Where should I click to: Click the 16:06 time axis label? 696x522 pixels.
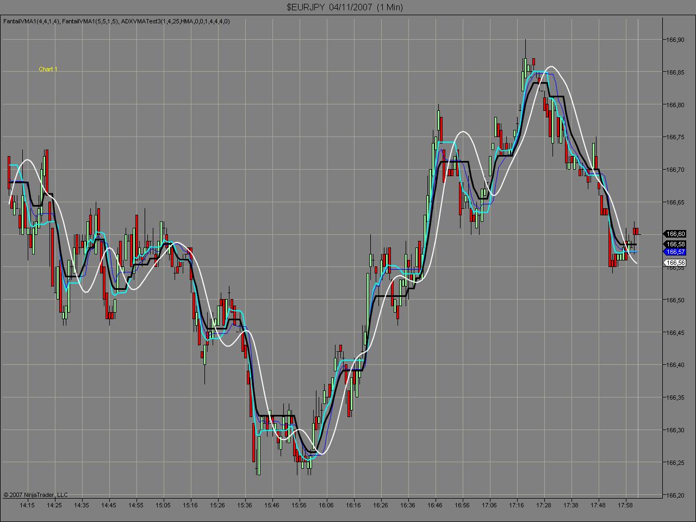[x=326, y=505]
